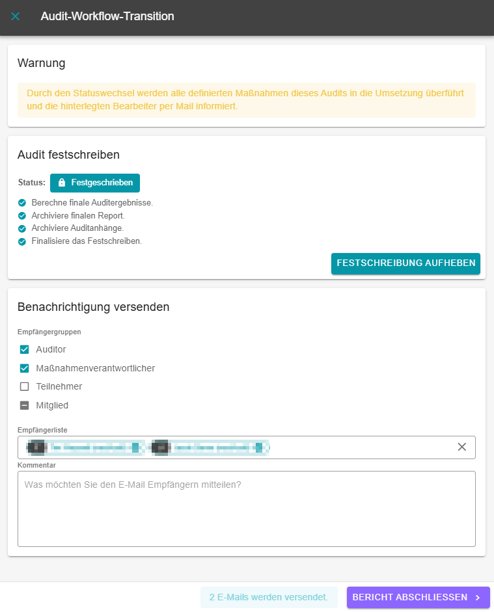Click the lock icon in Festgeschrieben badge
The image size is (494, 612).
[61, 183]
